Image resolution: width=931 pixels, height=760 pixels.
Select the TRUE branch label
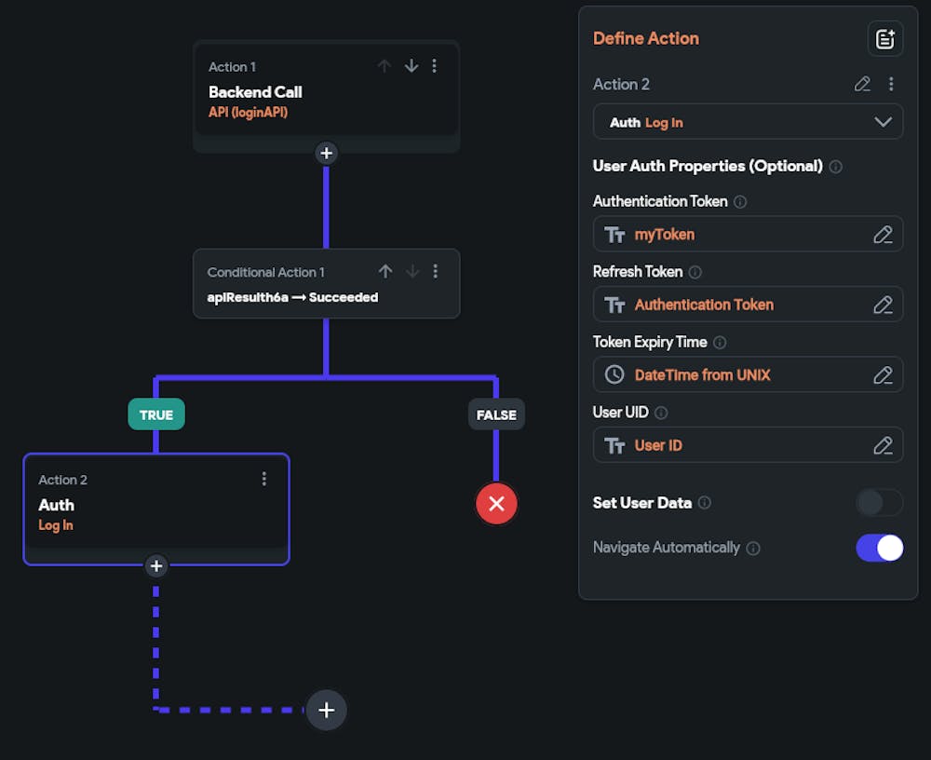155,414
